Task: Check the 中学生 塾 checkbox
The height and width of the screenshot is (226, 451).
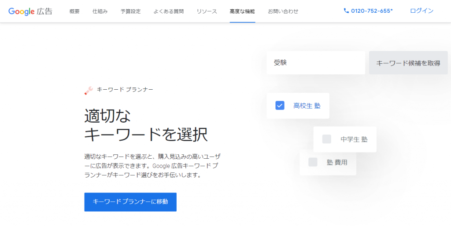Action: point(327,139)
